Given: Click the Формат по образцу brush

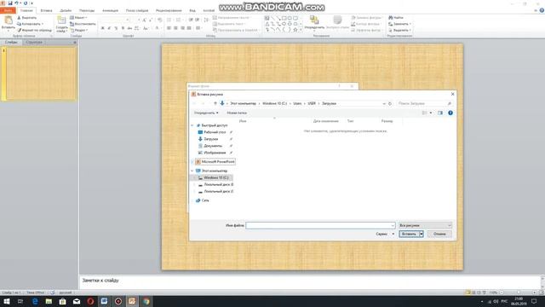Looking at the screenshot, I should click(x=34, y=31).
